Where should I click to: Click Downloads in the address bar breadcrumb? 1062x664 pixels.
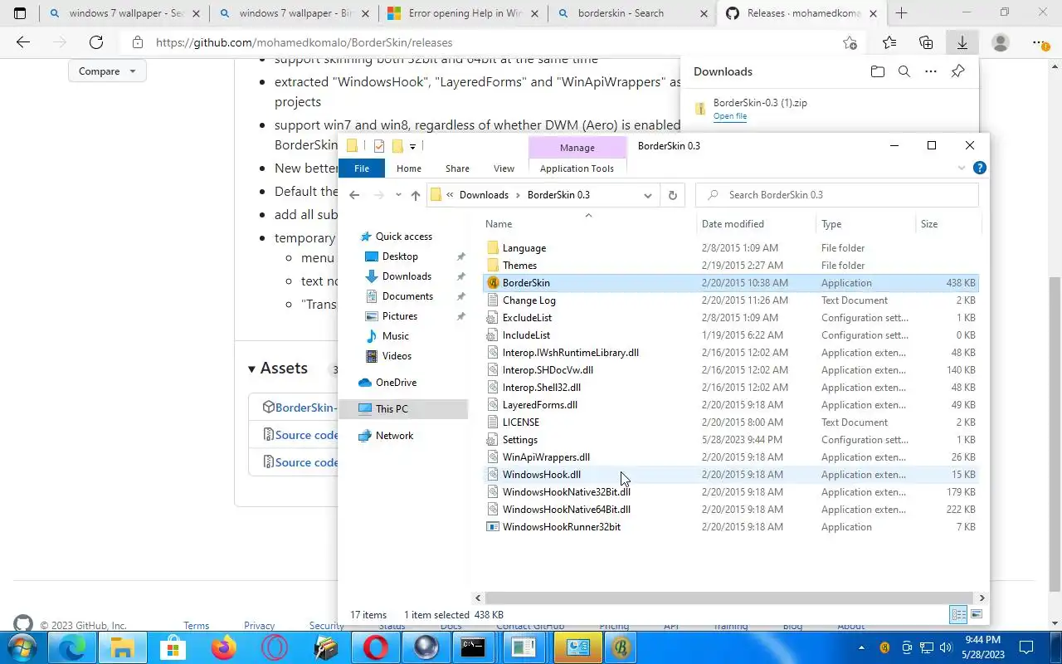484,195
